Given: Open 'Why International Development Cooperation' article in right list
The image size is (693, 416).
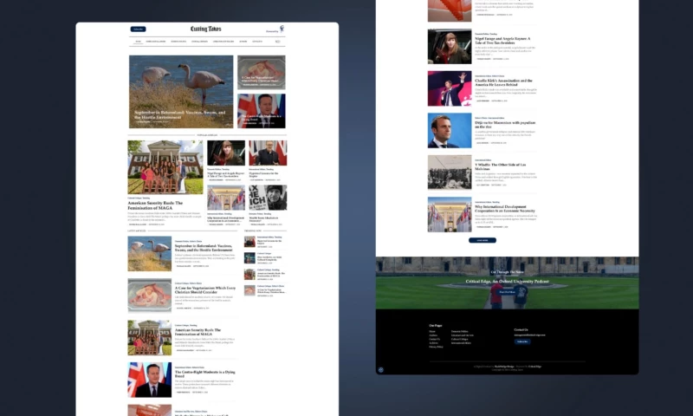Looking at the screenshot, I should 503,208.
